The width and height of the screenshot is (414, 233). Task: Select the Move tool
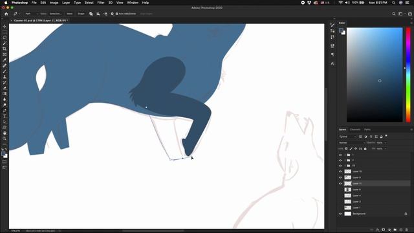pyautogui.click(x=5, y=27)
